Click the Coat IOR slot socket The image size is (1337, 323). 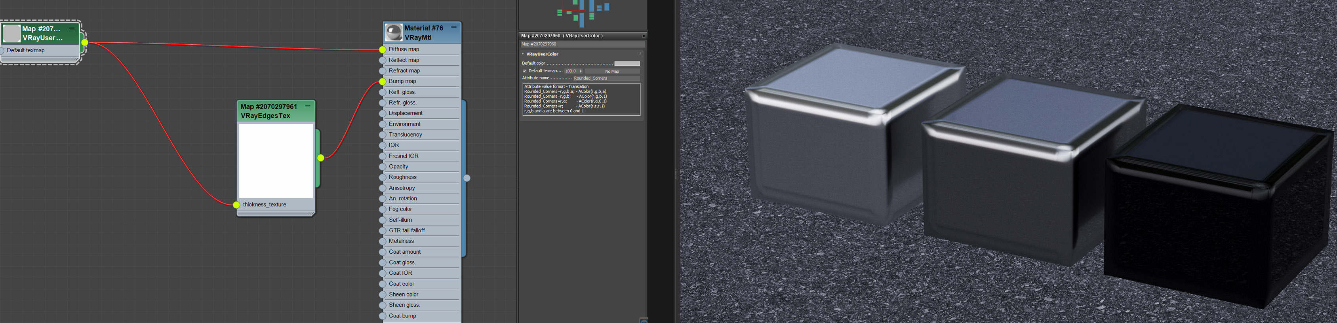tap(383, 273)
